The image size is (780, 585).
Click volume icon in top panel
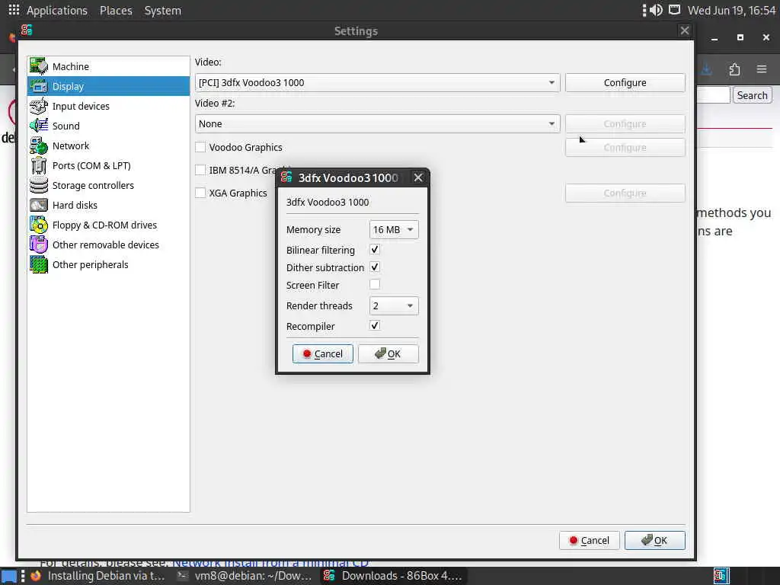click(656, 10)
